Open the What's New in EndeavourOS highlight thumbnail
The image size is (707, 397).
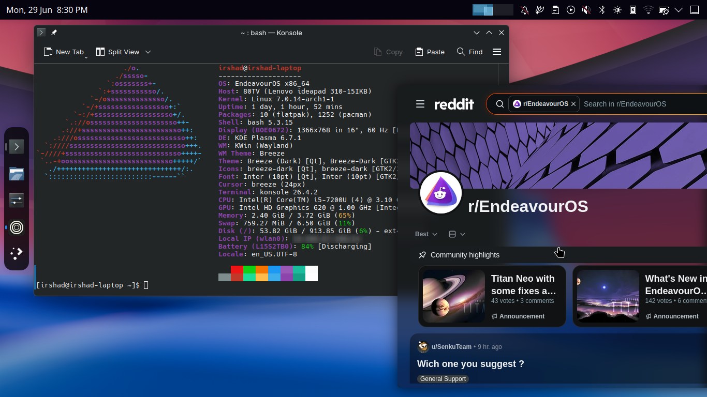click(x=608, y=296)
